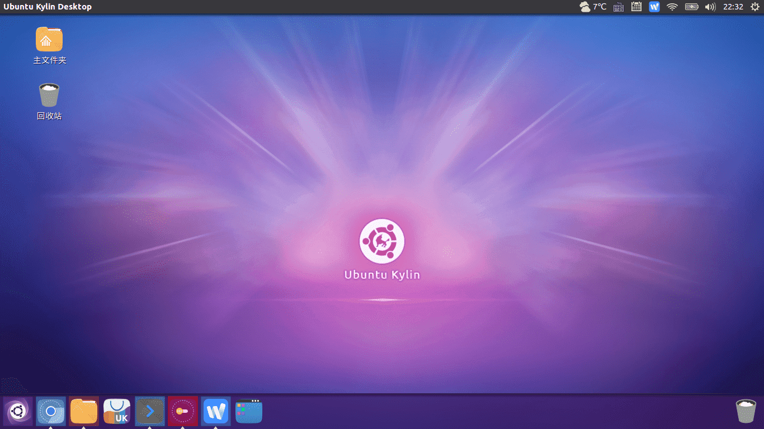Screen dimensions: 764x429
Task: Open the battery power indicator
Action: tap(692, 7)
